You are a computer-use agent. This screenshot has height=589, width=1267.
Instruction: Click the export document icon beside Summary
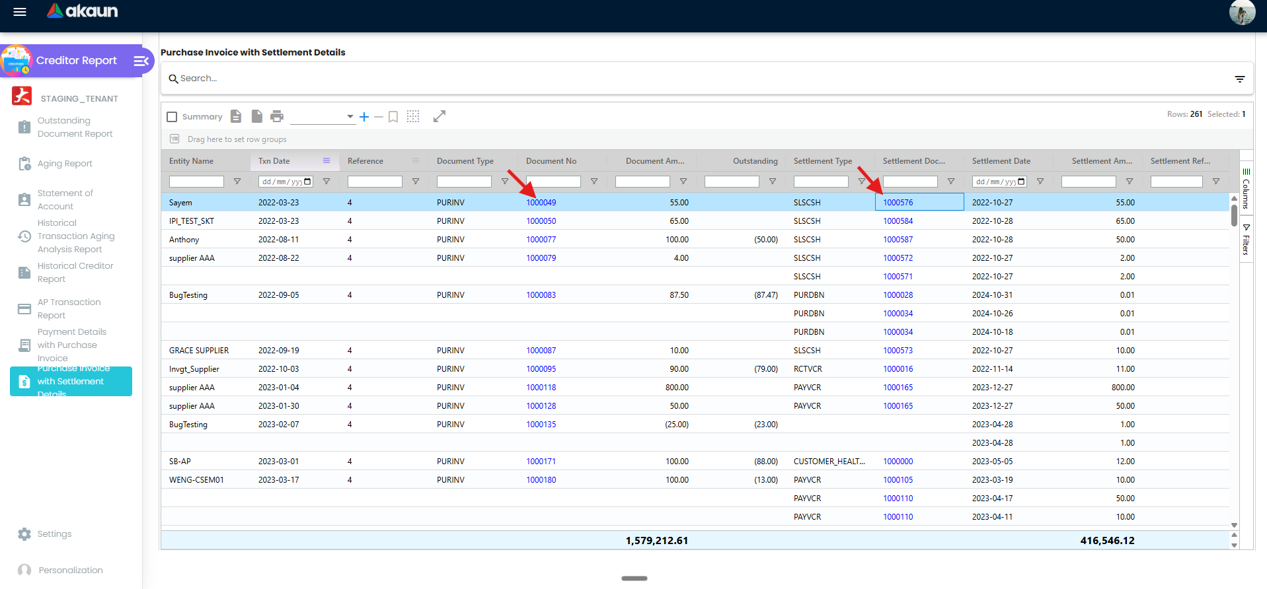point(236,116)
